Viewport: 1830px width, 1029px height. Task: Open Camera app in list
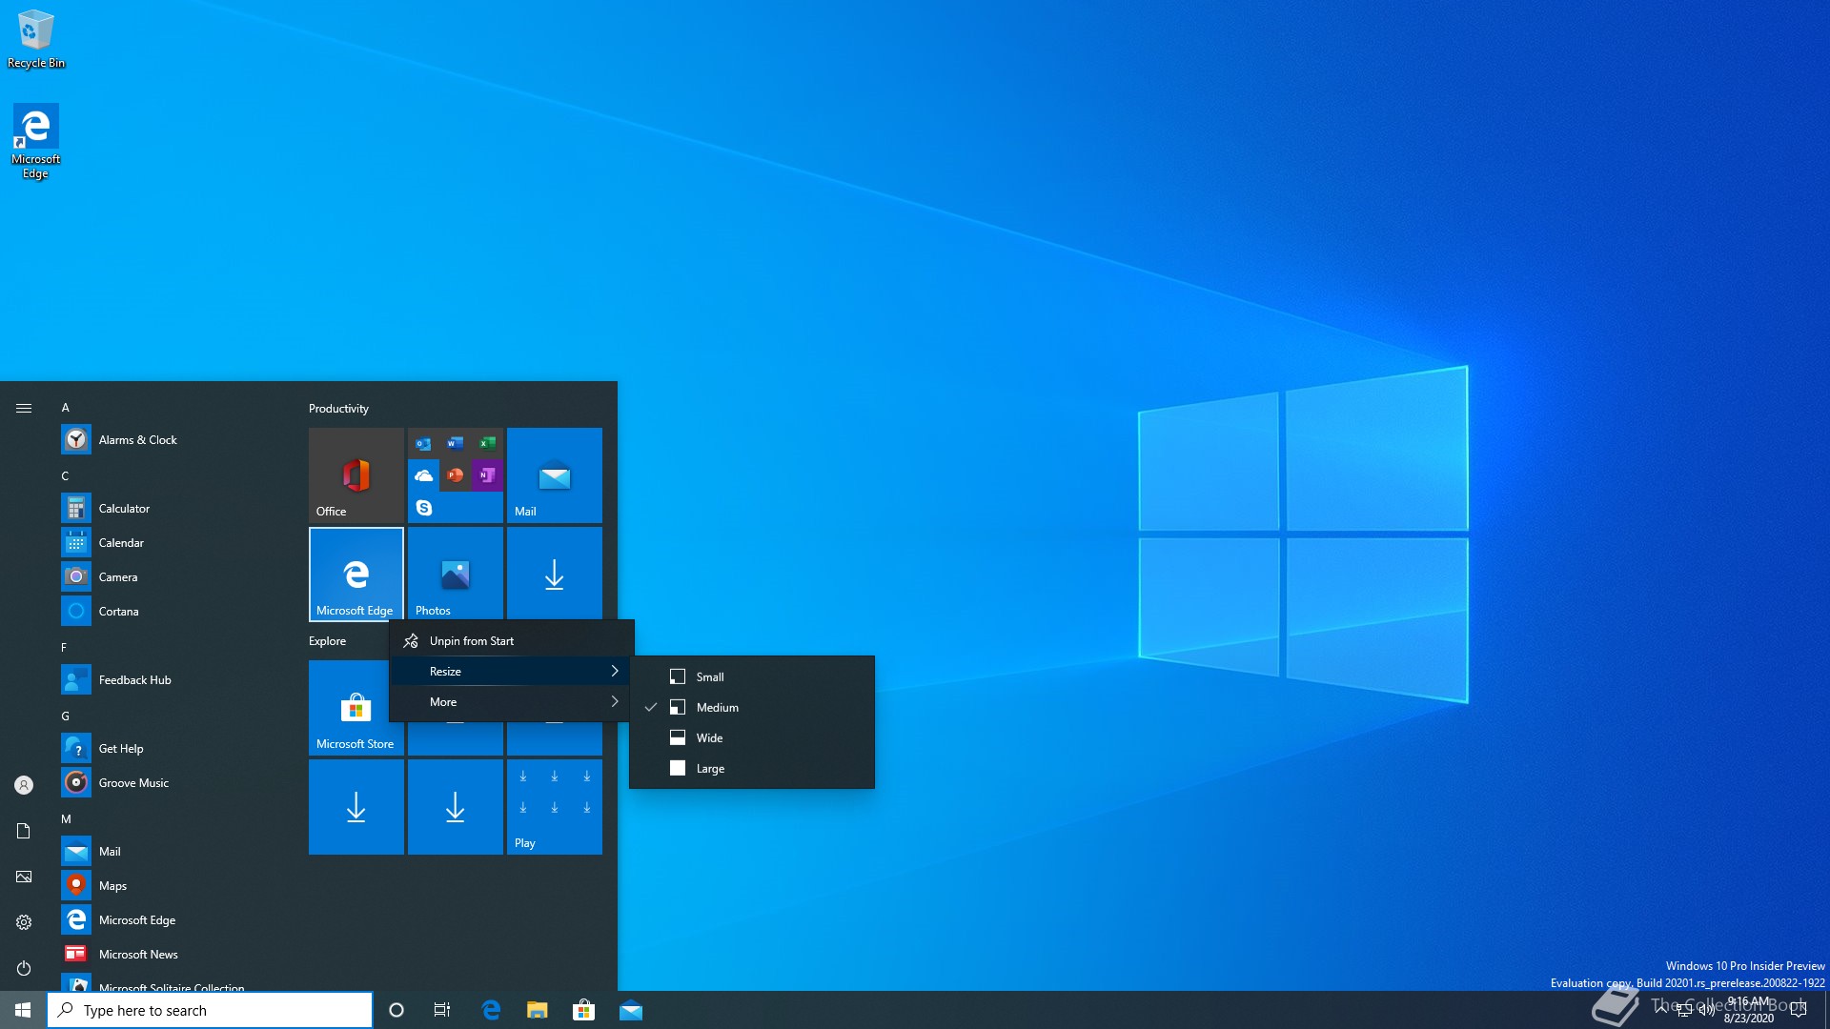point(172,576)
